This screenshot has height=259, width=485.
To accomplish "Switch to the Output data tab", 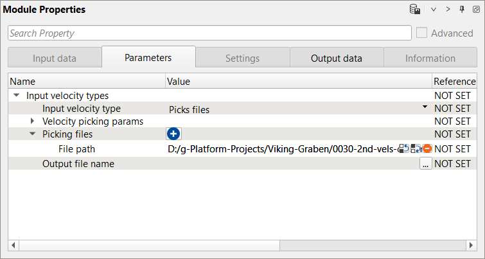I will pyautogui.click(x=337, y=58).
